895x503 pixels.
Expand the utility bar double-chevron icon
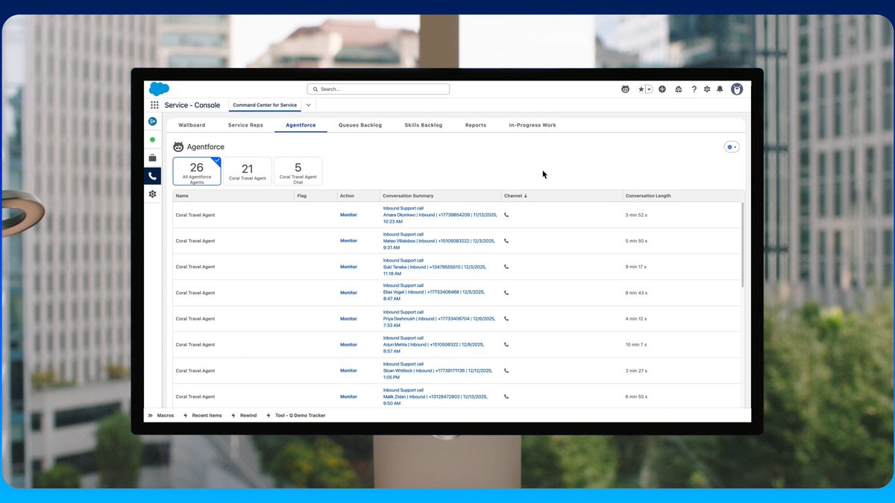point(150,415)
